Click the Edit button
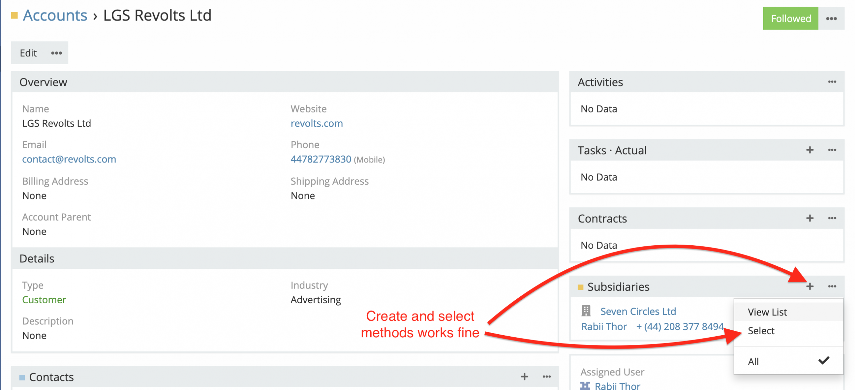The image size is (855, 390). (x=28, y=53)
